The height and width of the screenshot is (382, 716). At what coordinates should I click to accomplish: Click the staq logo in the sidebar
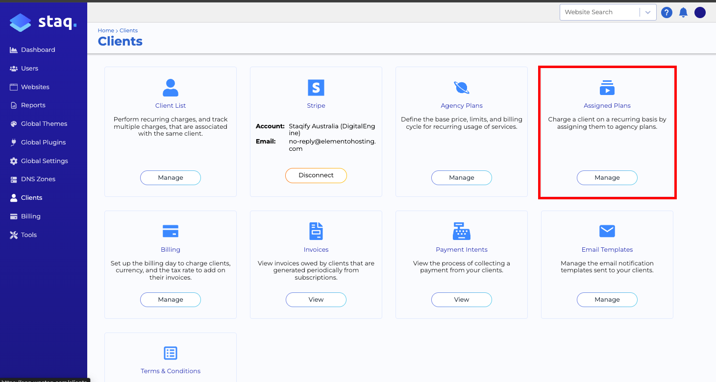pyautogui.click(x=43, y=22)
